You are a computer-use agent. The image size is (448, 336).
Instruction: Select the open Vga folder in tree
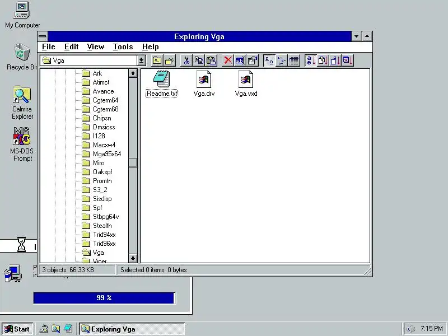[93, 253]
